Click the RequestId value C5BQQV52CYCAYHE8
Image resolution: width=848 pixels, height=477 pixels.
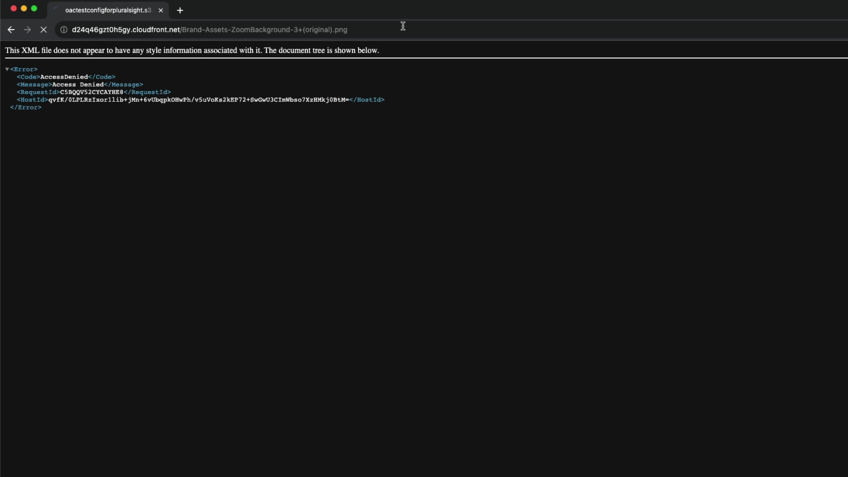point(91,92)
